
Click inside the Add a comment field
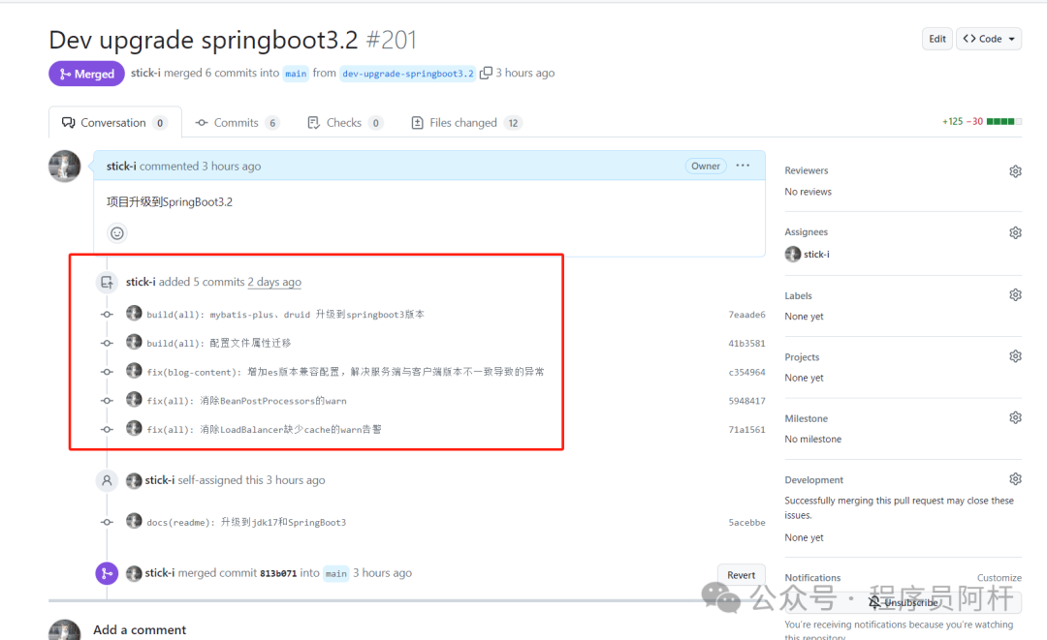(388, 629)
